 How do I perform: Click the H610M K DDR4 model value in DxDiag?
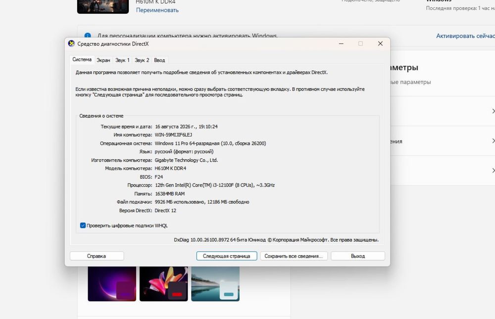click(x=170, y=169)
